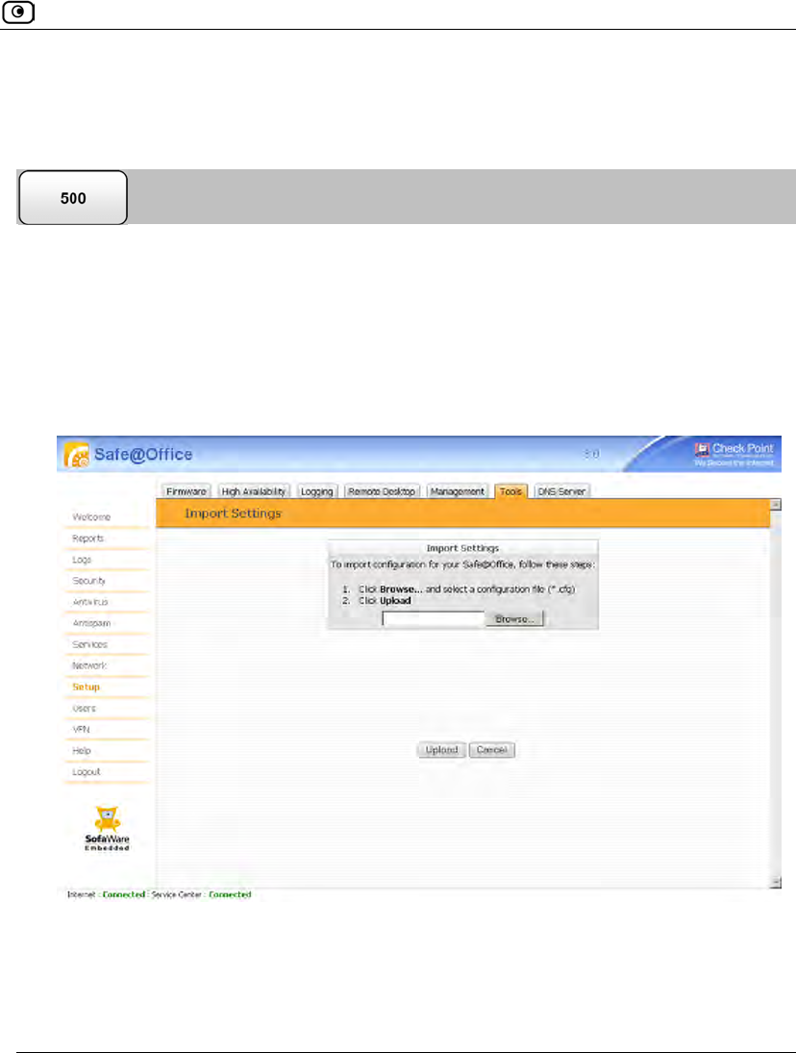Click the Check Point logo
Image resolution: width=796 pixels, height=1053 pixels.
(x=734, y=454)
